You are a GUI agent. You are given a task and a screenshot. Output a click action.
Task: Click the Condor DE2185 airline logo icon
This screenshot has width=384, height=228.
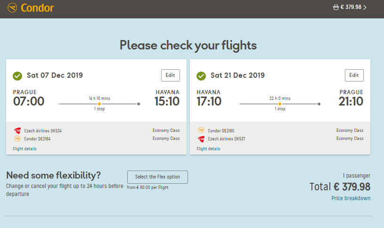201,130
